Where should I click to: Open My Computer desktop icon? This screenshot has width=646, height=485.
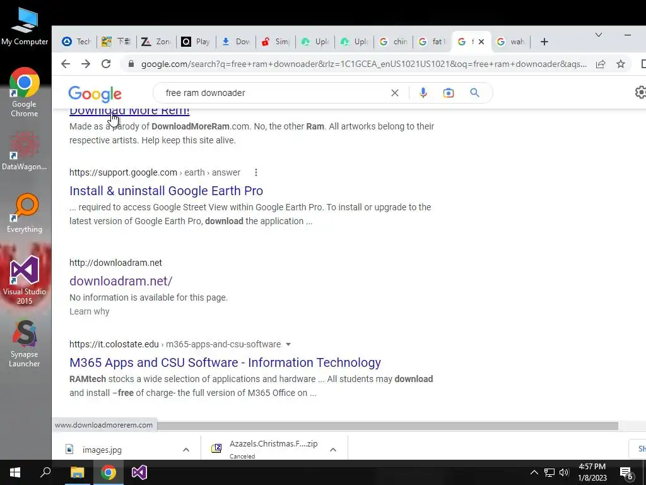click(x=25, y=26)
